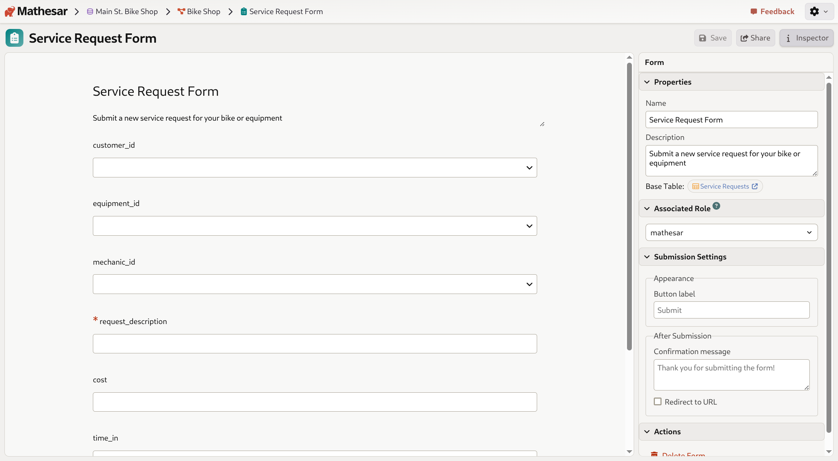
Task: Click the schema icon beside Bike Shop breadcrumb
Action: (x=181, y=12)
